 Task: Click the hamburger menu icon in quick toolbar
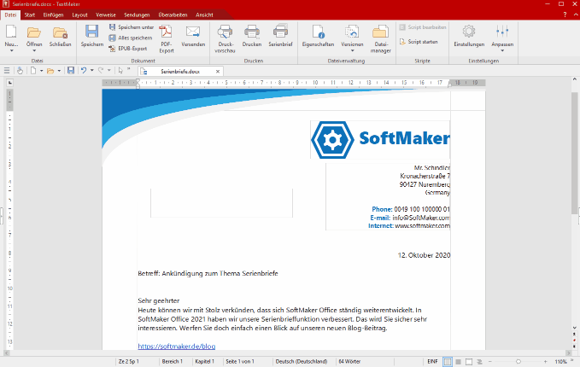[7, 71]
